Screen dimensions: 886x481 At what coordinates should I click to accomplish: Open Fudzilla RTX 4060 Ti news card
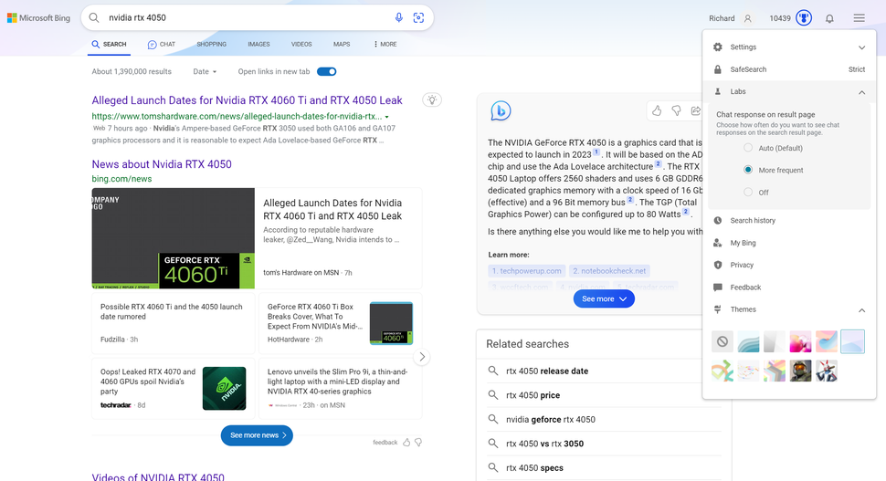point(174,323)
